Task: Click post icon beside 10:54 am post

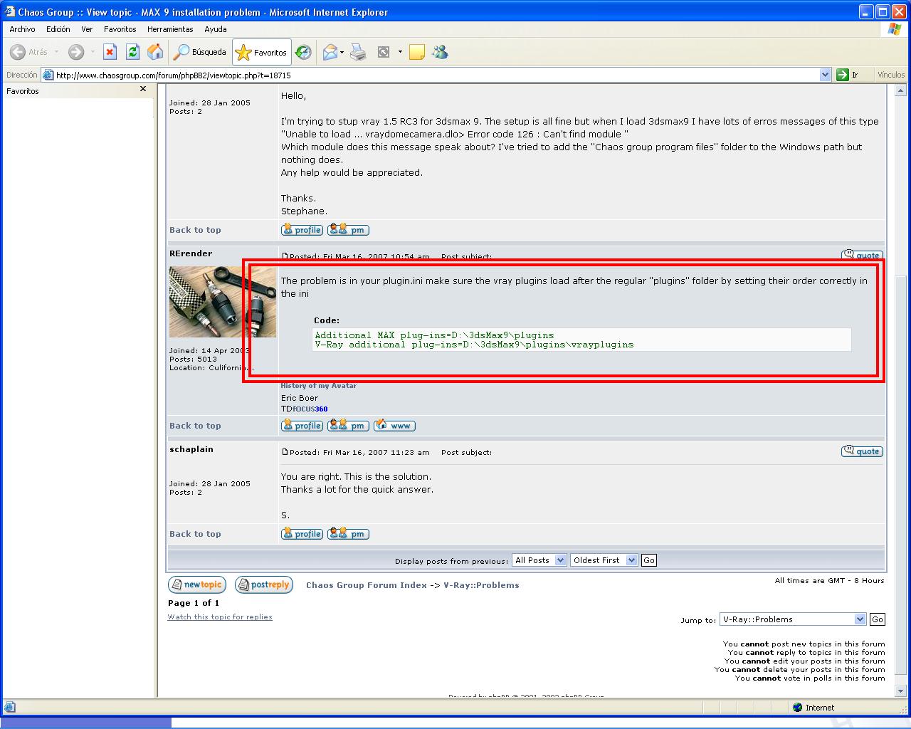Action: (x=285, y=256)
